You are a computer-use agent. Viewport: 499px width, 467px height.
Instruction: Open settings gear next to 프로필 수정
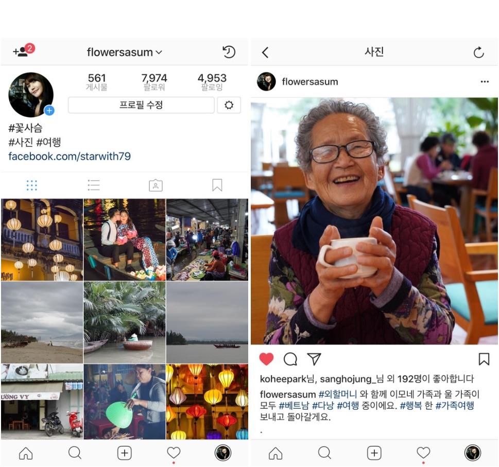point(229,105)
